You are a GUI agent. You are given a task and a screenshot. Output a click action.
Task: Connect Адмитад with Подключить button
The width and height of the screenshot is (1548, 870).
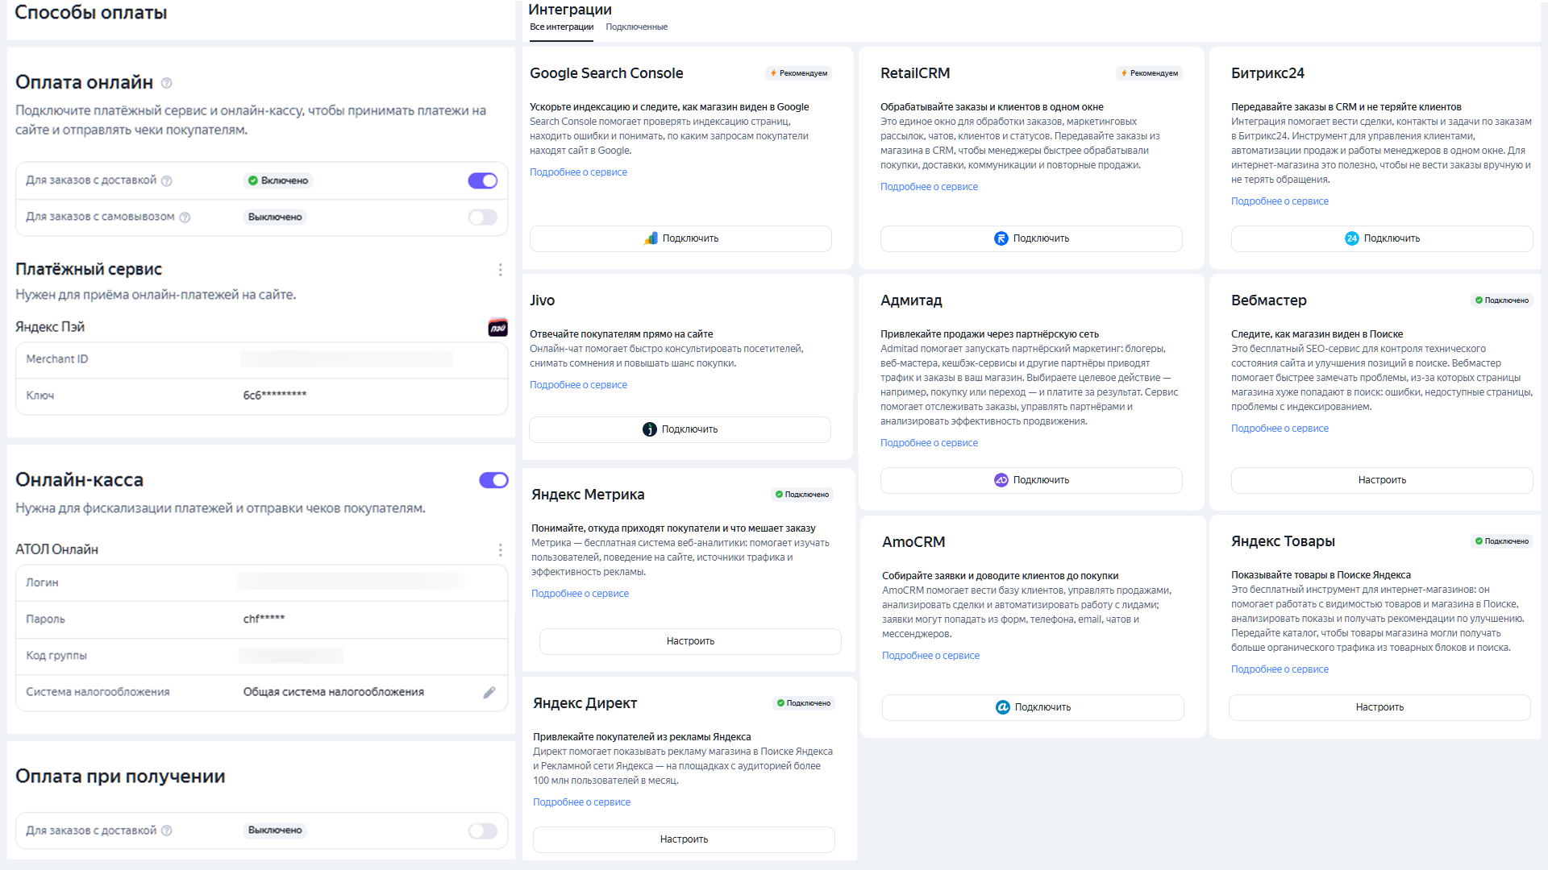coord(1031,480)
